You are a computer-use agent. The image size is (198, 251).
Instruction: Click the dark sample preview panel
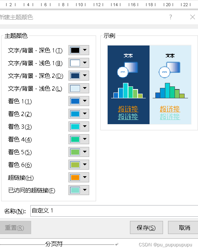(x=128, y=85)
